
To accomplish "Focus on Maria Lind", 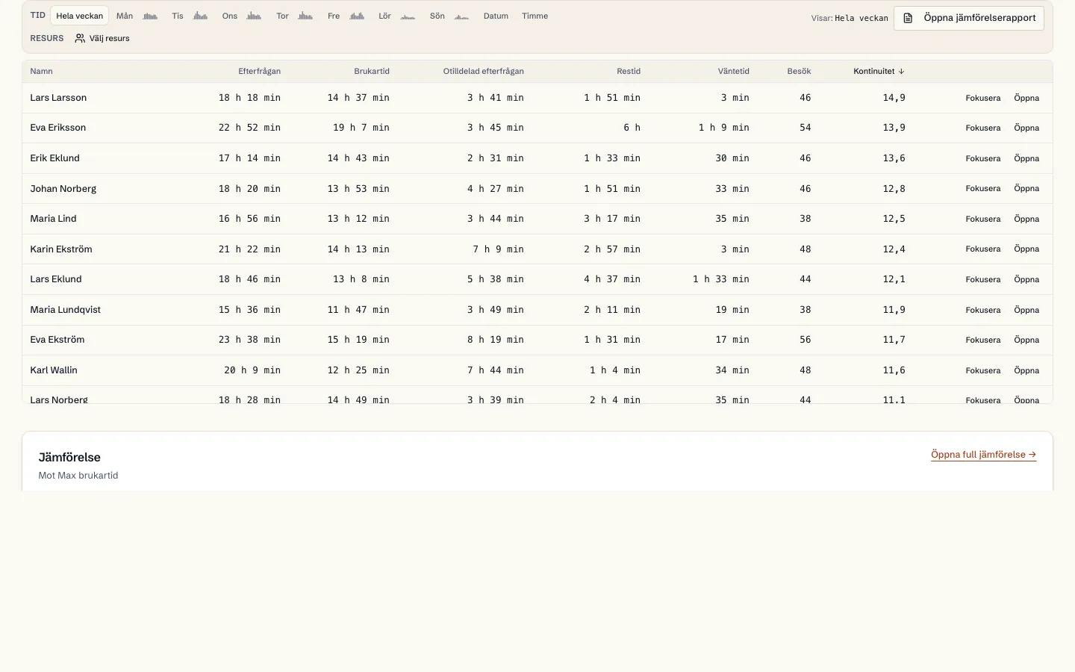I will pyautogui.click(x=982, y=219).
